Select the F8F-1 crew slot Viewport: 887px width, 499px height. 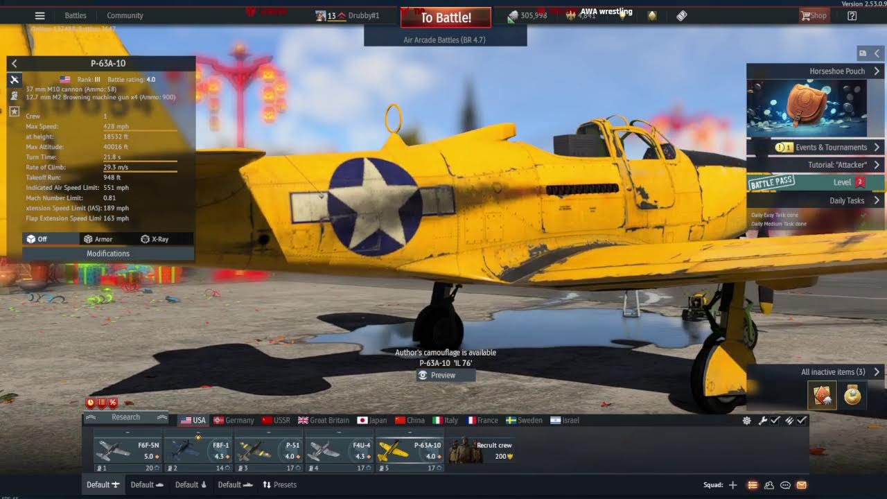tap(198, 450)
